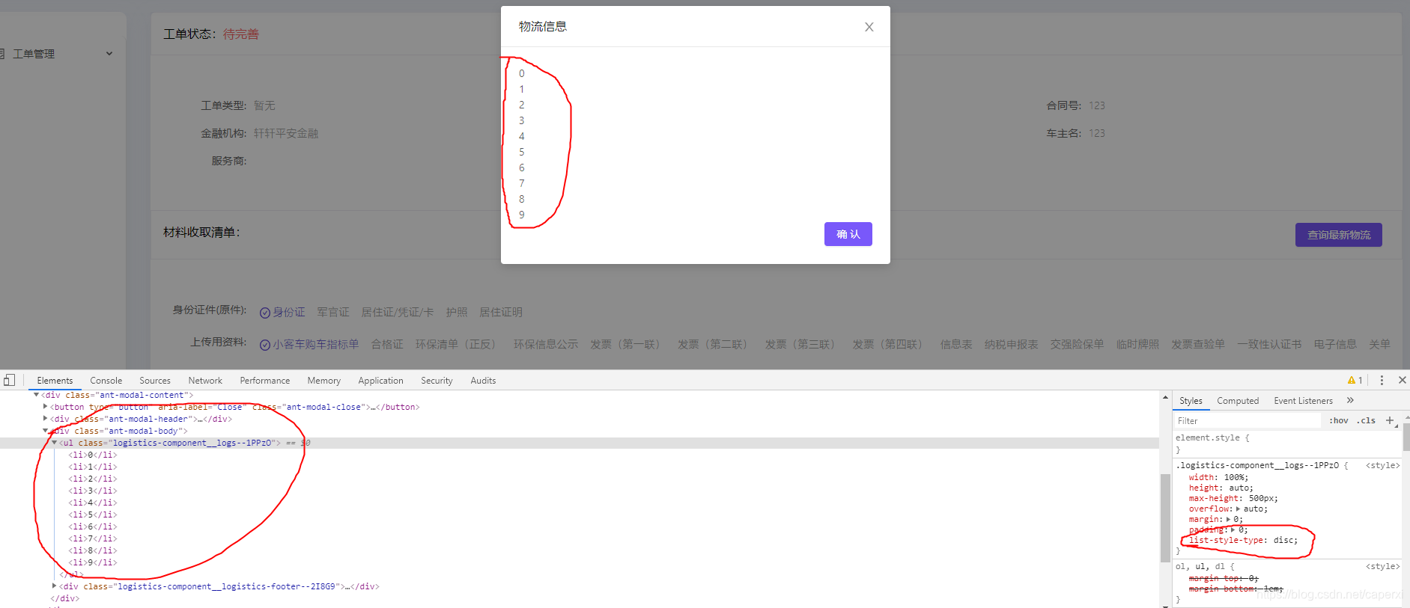Toggle .cls element classes panel

[x=1366, y=421]
